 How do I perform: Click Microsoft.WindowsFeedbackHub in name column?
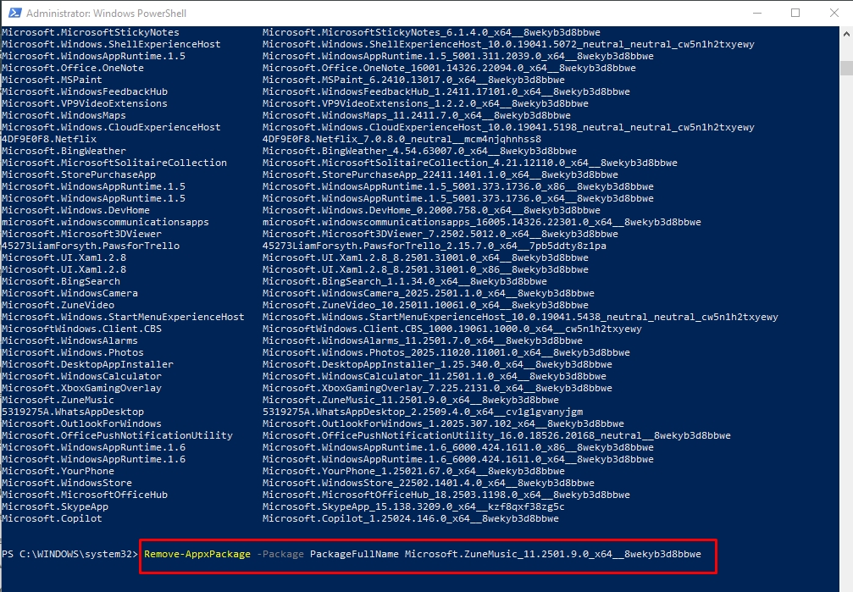pyautogui.click(x=85, y=91)
